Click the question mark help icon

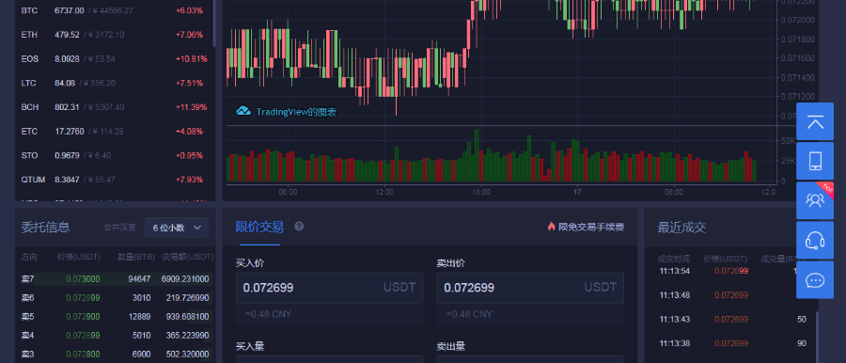(x=299, y=227)
